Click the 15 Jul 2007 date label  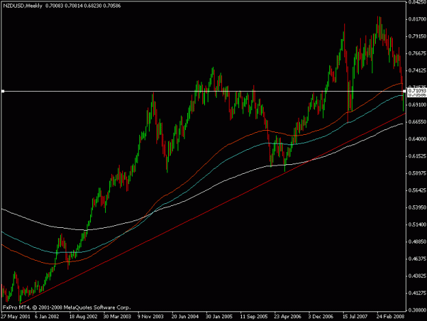[x=355, y=317]
